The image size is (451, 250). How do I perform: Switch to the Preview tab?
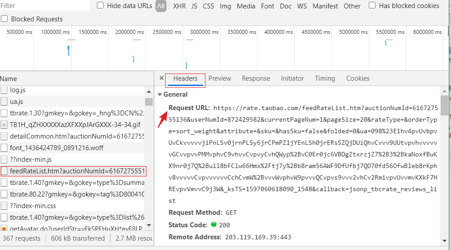pyautogui.click(x=220, y=78)
